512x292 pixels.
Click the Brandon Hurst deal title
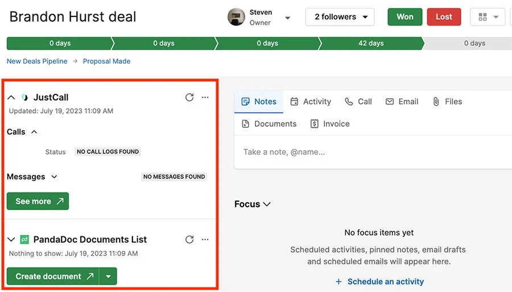click(x=73, y=16)
